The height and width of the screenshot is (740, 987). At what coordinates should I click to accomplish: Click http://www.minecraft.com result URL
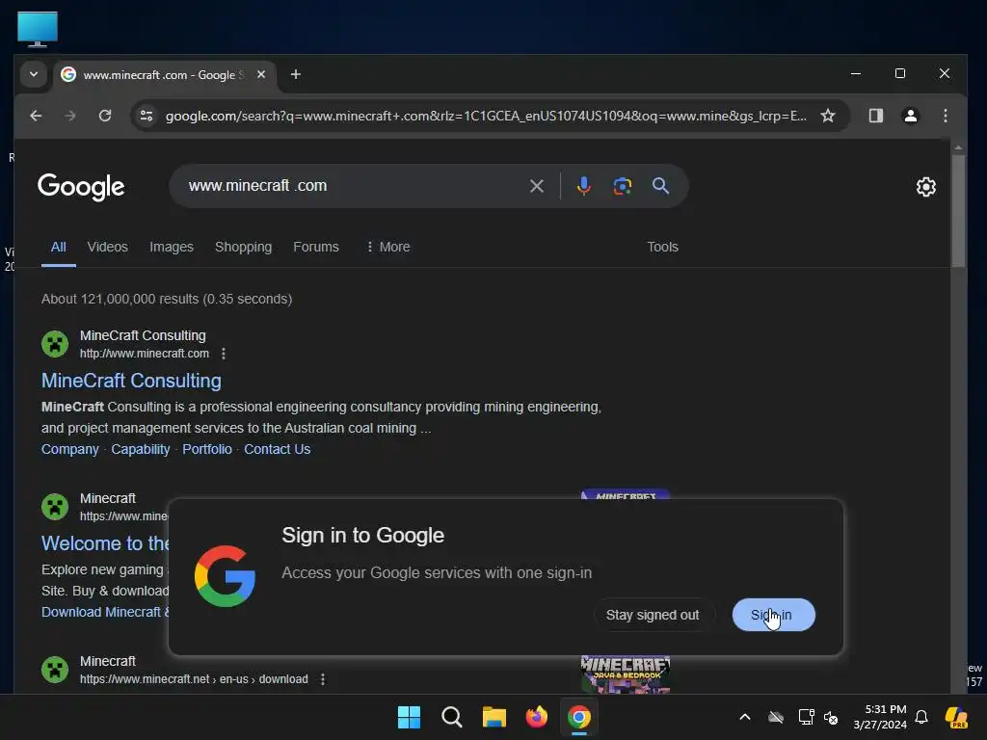(145, 354)
